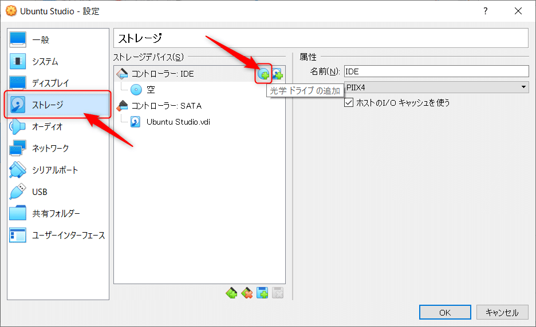
Task: Click the USB plug icon in sidebar
Action: 18,192
